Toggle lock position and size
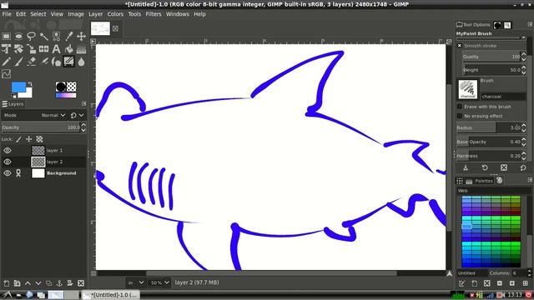 coord(29,139)
